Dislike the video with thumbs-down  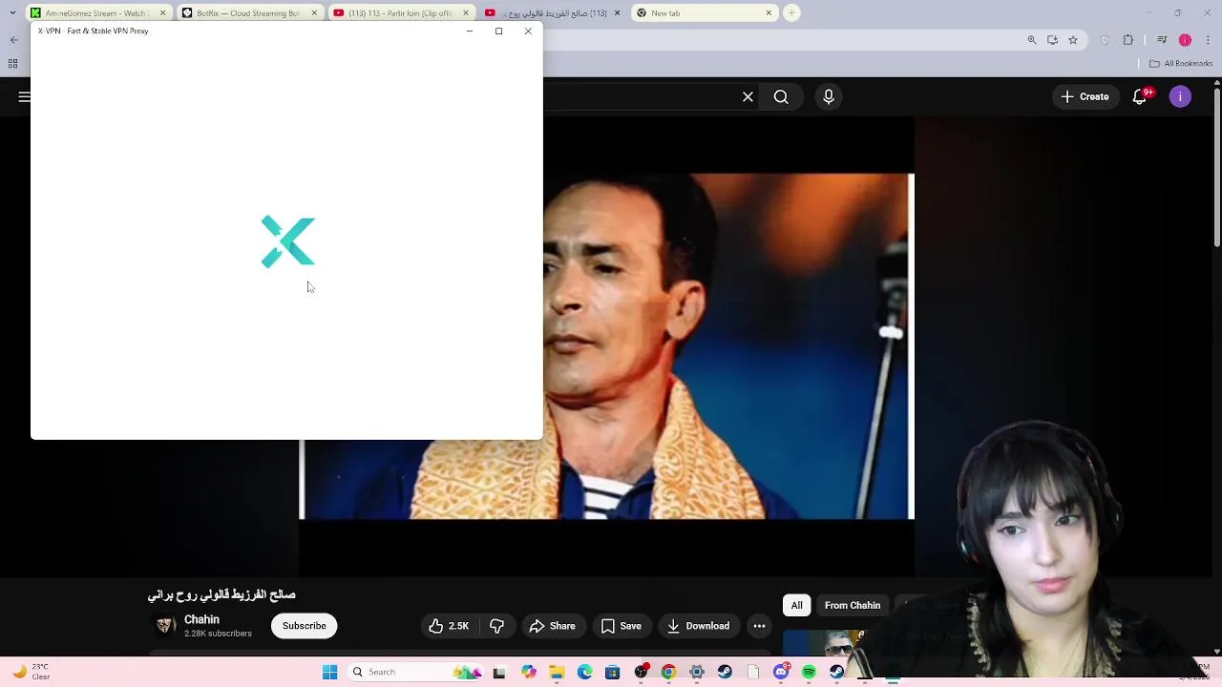tap(496, 626)
